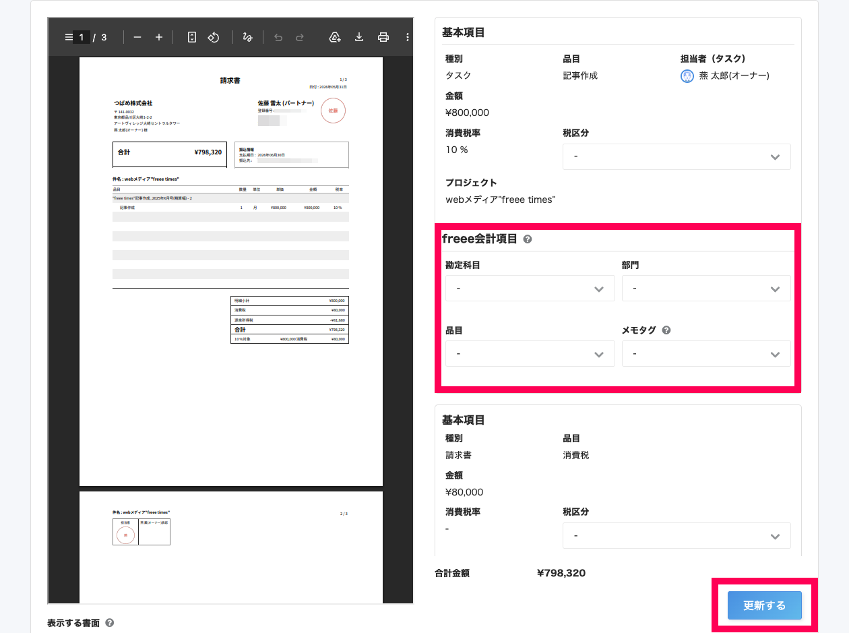This screenshot has height=633, width=849.
Task: Click the zoom in plus icon
Action: [159, 37]
